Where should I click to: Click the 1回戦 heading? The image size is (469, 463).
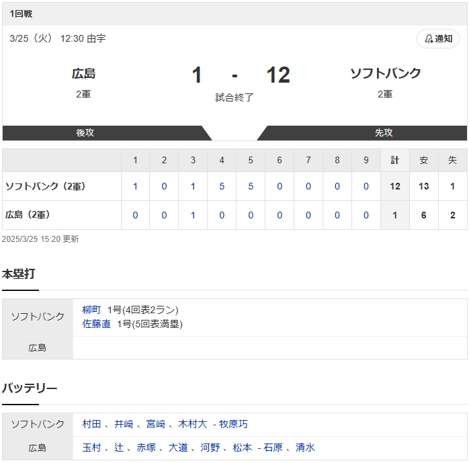21,13
